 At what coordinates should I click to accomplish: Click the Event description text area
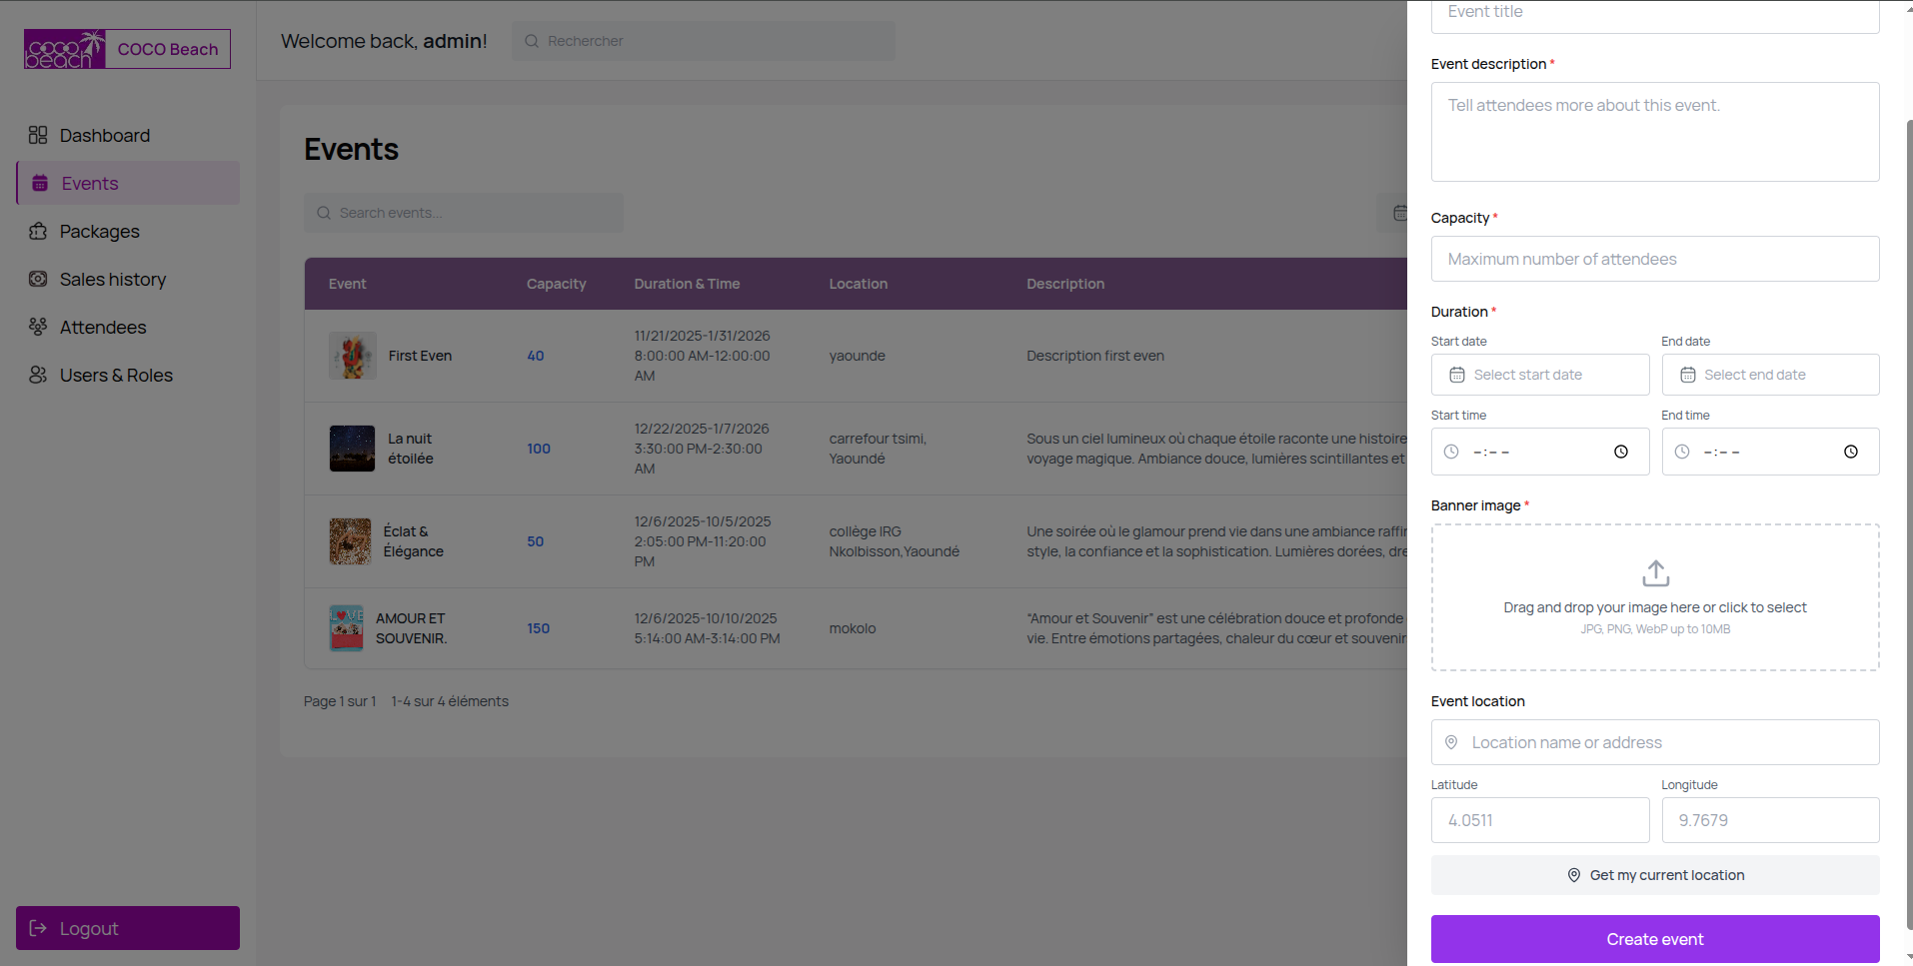point(1654,132)
